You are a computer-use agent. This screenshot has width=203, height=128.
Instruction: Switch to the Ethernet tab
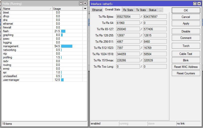tap(97, 10)
